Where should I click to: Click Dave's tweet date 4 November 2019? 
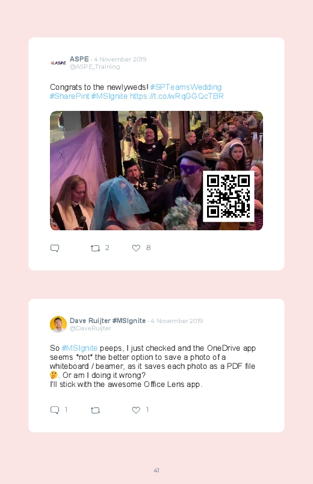point(177,321)
